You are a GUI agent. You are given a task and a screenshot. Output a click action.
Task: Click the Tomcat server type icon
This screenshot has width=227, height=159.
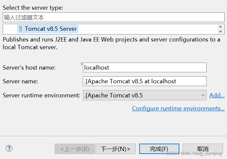[20, 29]
